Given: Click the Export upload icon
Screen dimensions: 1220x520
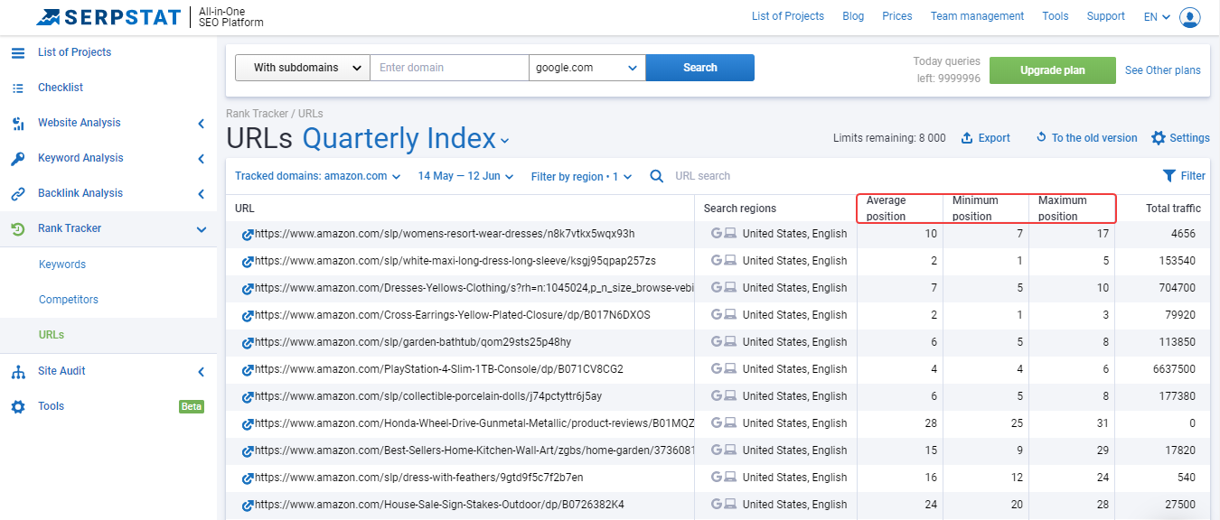Looking at the screenshot, I should (x=967, y=138).
